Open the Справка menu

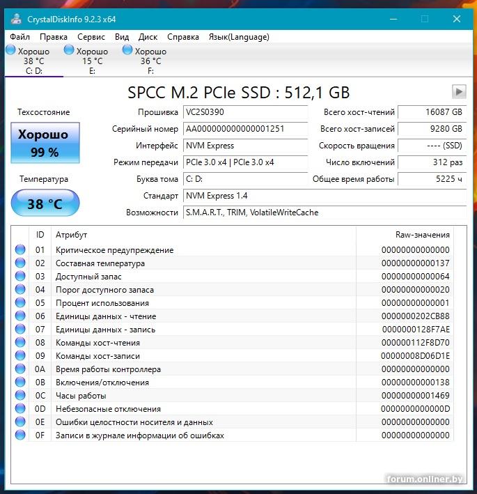pos(183,37)
